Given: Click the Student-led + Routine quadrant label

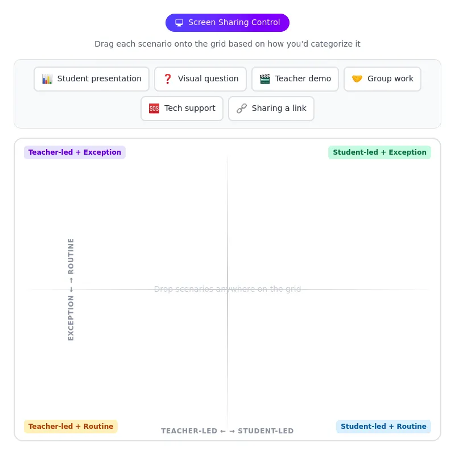Looking at the screenshot, I should pyautogui.click(x=383, y=427).
